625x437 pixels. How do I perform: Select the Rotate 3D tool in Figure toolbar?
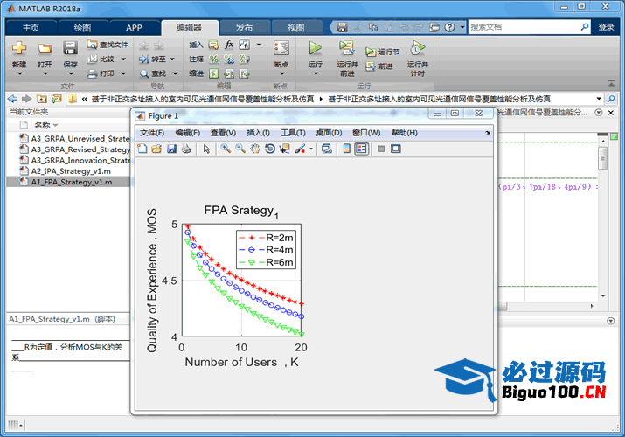click(270, 149)
